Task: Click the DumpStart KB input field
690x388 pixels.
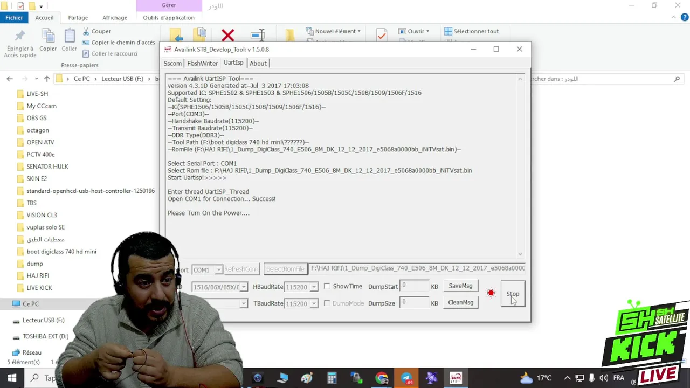Action: [414, 286]
